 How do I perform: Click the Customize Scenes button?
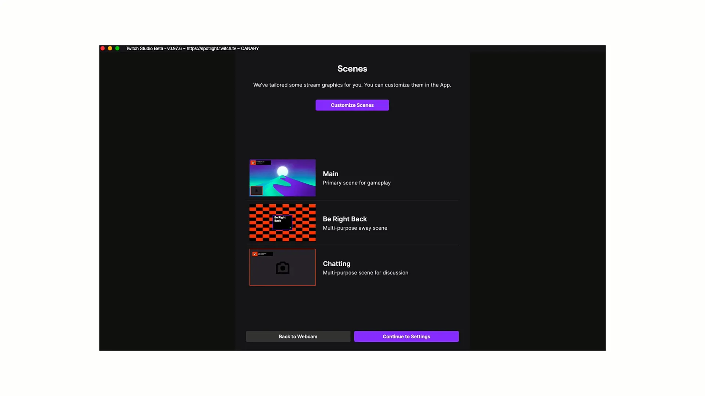point(352,105)
